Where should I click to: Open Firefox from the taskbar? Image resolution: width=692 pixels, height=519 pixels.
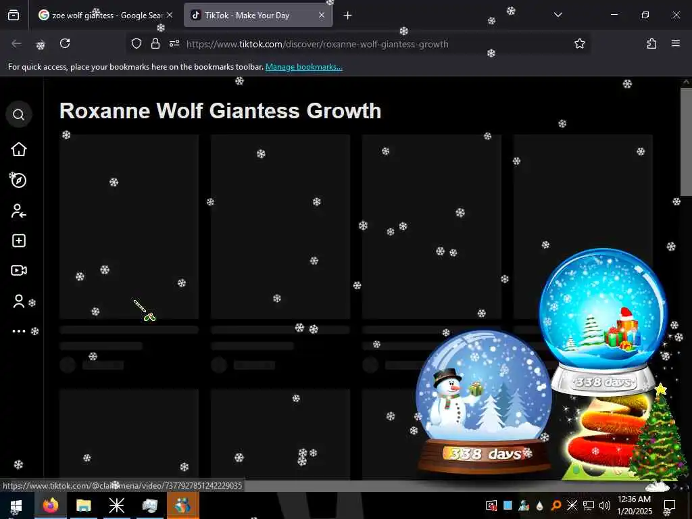point(50,505)
